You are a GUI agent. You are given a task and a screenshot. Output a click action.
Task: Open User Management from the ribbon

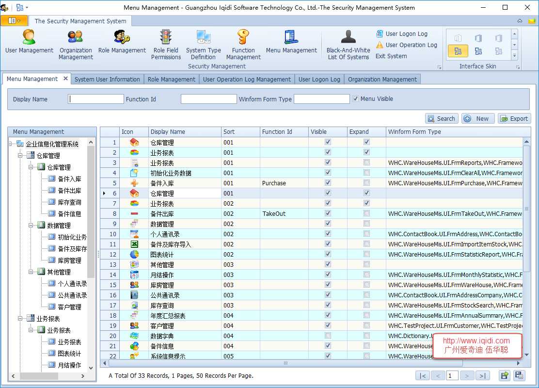click(x=29, y=41)
